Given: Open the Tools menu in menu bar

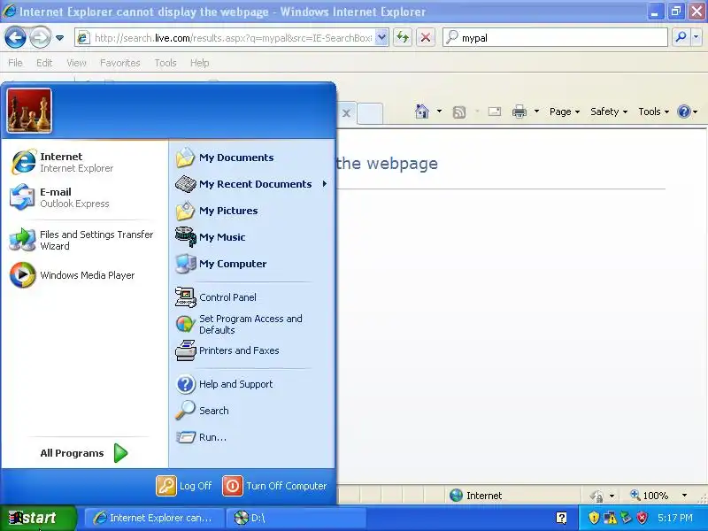Looking at the screenshot, I should click(165, 63).
